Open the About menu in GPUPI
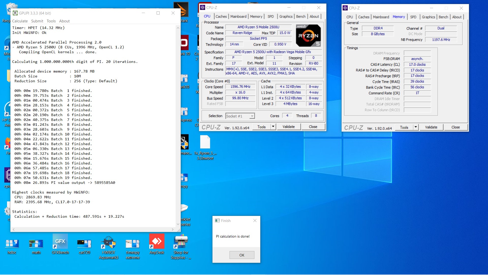Viewport: 488px width, 275px height. click(x=64, y=21)
